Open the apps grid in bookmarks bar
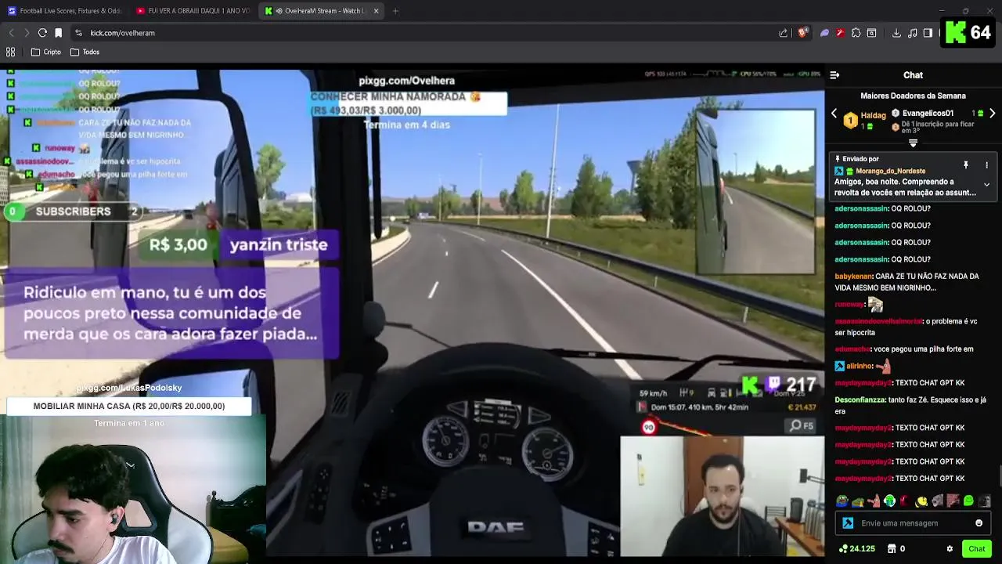 click(11, 52)
